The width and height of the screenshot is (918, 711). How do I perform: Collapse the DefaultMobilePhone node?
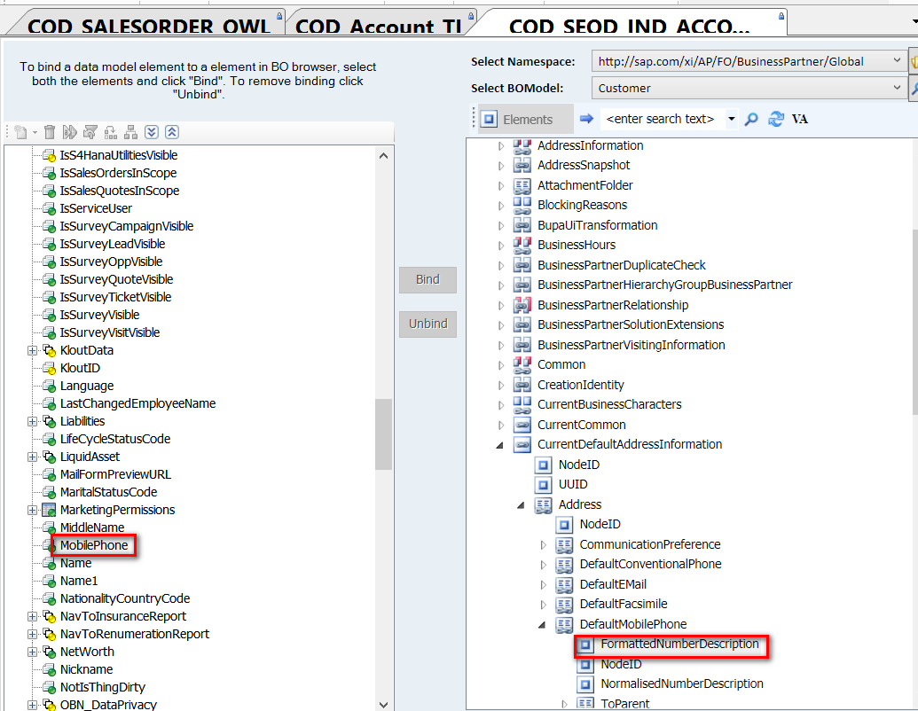(x=542, y=625)
